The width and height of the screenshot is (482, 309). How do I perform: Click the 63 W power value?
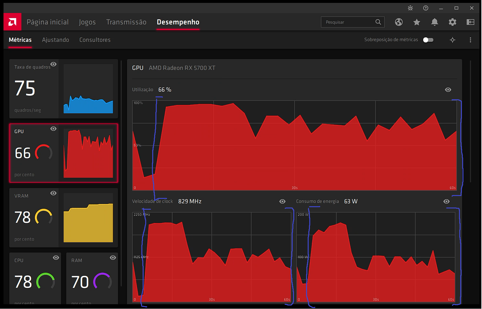(351, 201)
